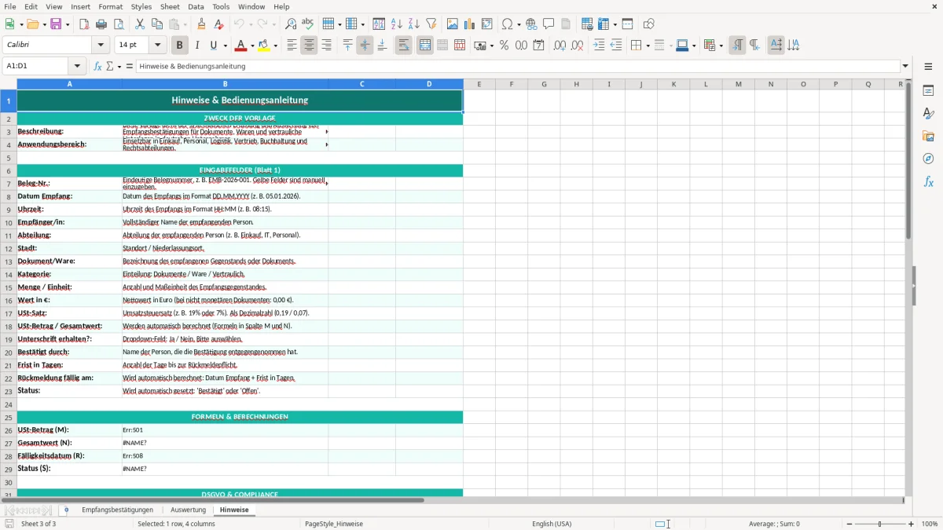Apply the red font color swatch
Screen dimensions: 943x530
tap(240, 46)
